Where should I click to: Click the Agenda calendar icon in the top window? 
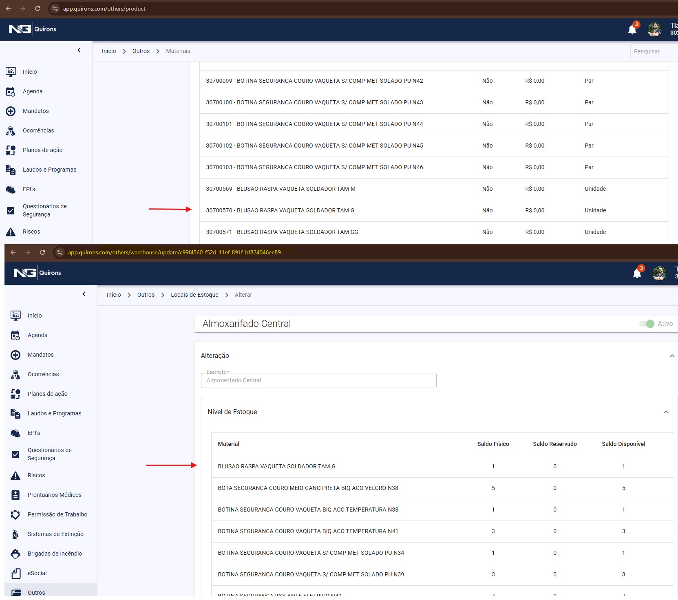click(x=11, y=91)
